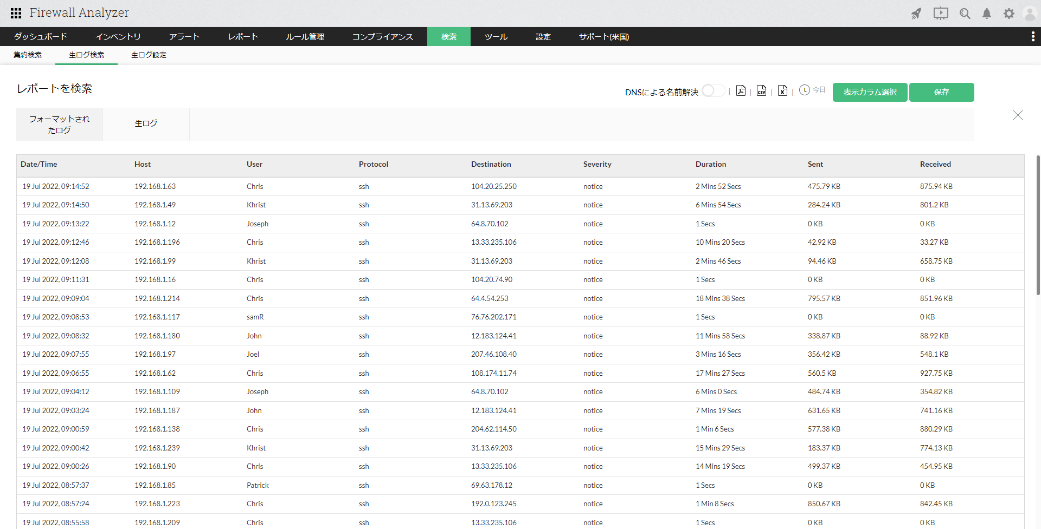Expand the three-dot overflow menu

(x=1032, y=36)
